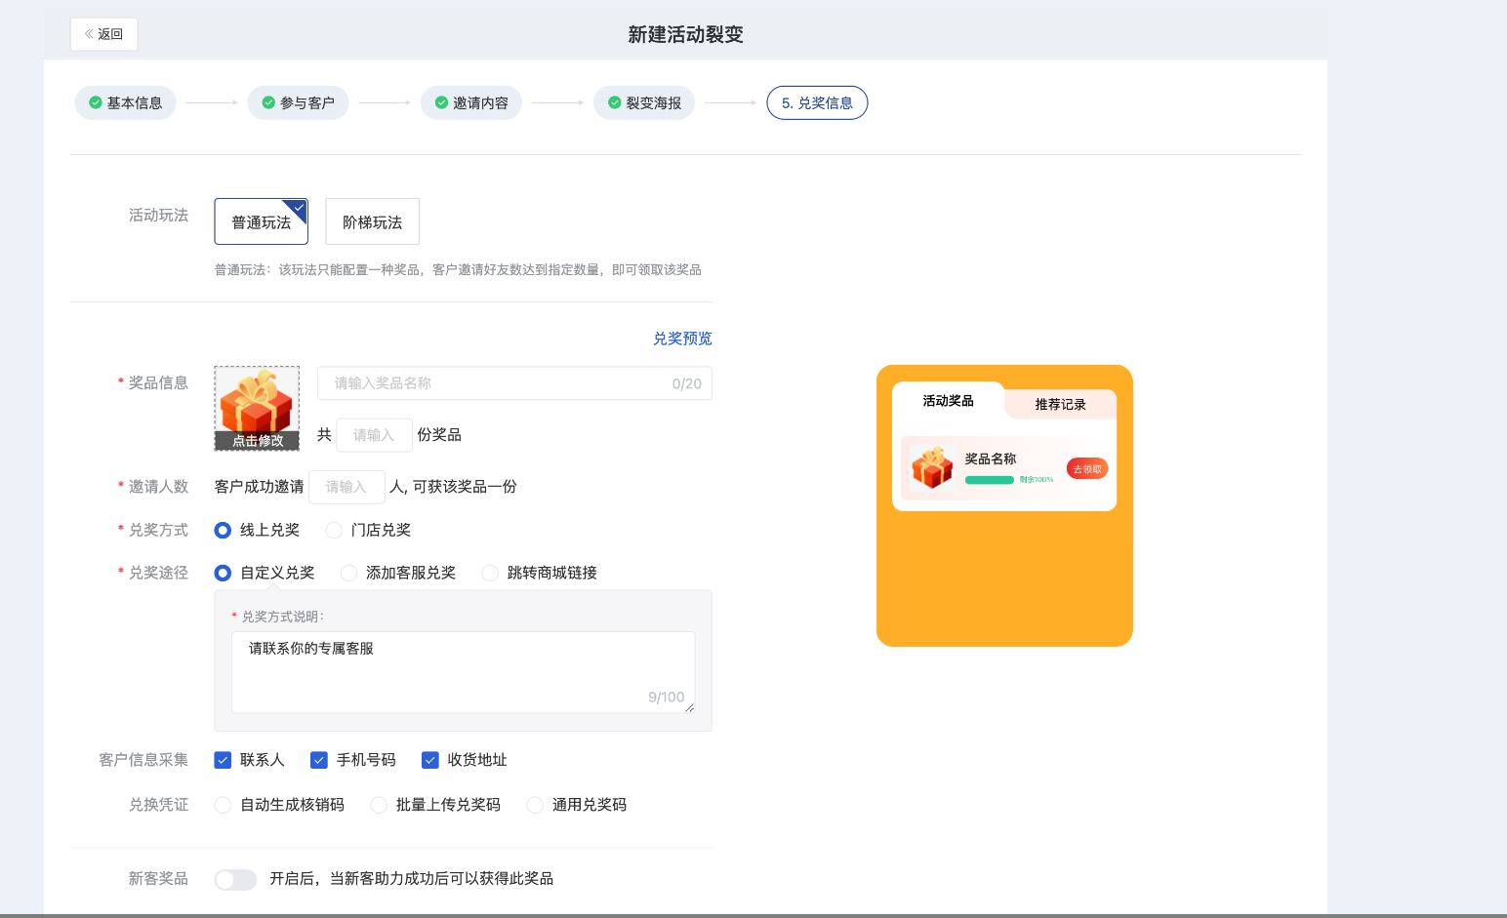
Task: Click the gift icon in the preview card
Action: pos(932,467)
